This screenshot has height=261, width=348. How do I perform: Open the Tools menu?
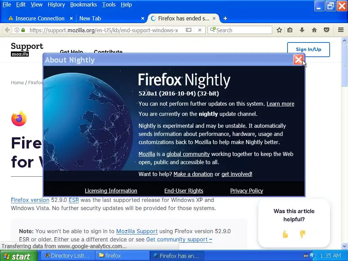[109, 4]
